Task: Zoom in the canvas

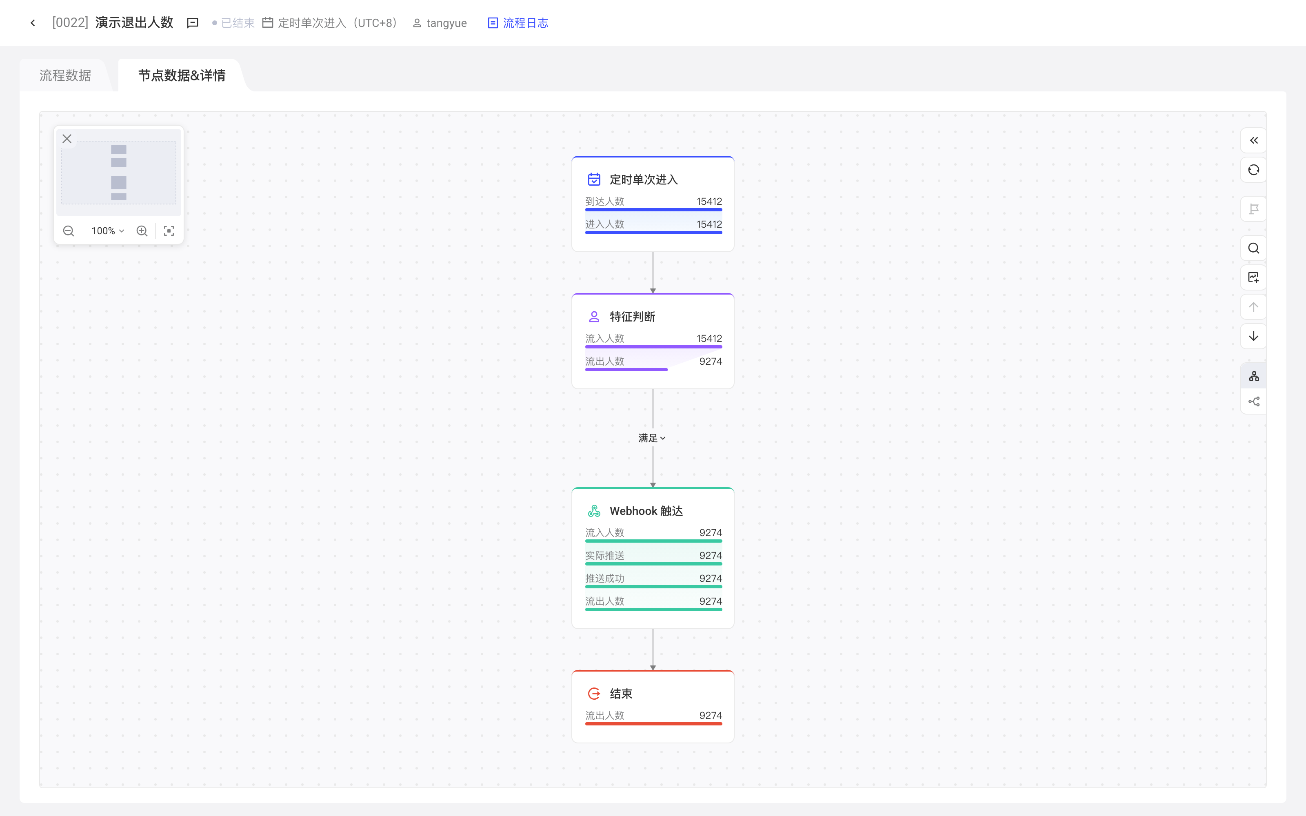Action: click(142, 231)
